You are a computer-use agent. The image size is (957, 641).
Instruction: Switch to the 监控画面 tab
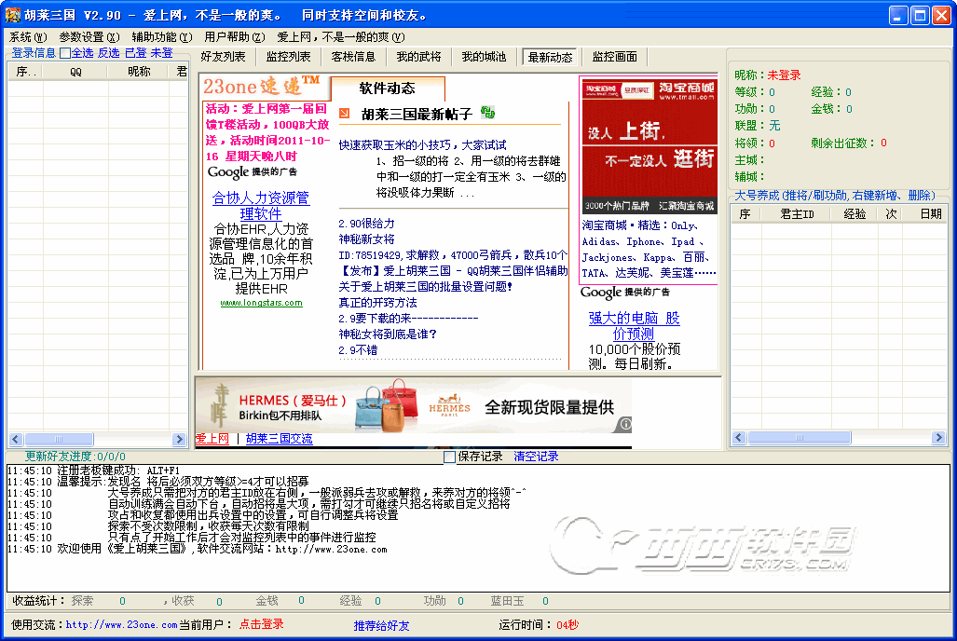[615, 57]
